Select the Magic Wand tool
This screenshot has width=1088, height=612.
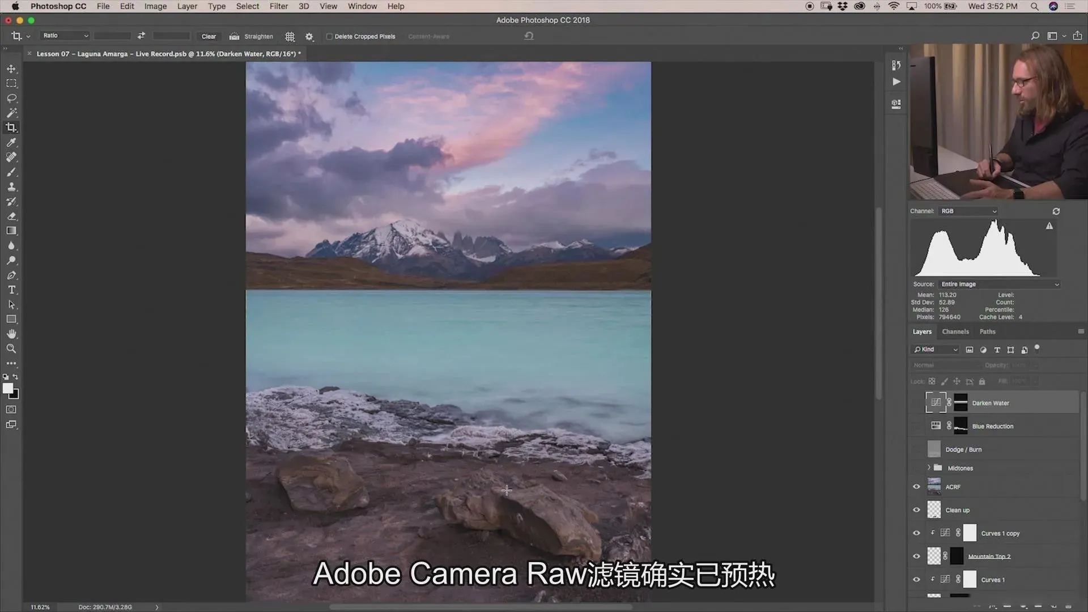tap(11, 113)
